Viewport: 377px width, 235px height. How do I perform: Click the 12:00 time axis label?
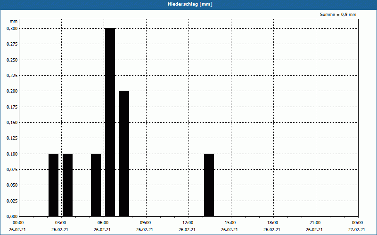188,223
